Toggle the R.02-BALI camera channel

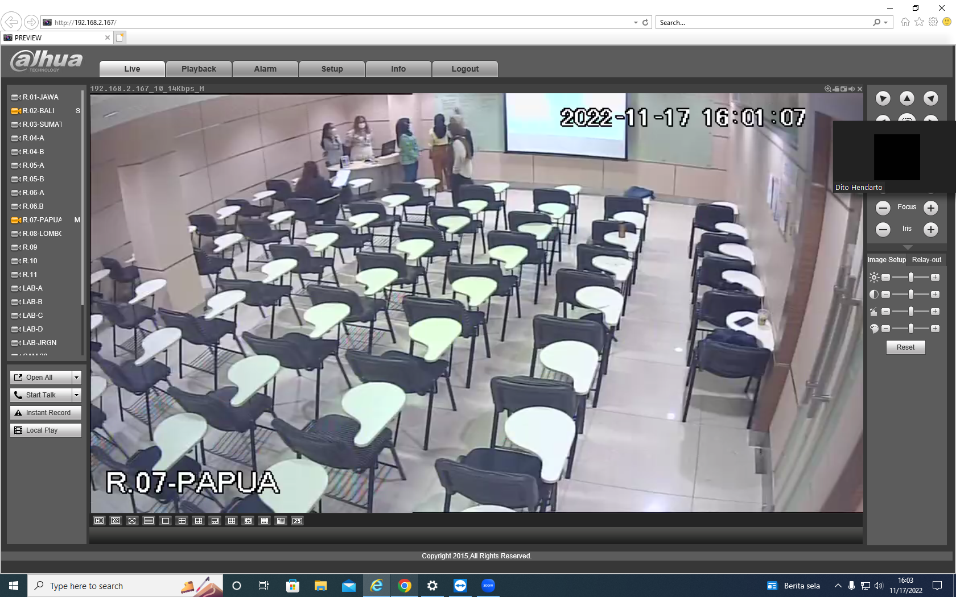(x=40, y=111)
